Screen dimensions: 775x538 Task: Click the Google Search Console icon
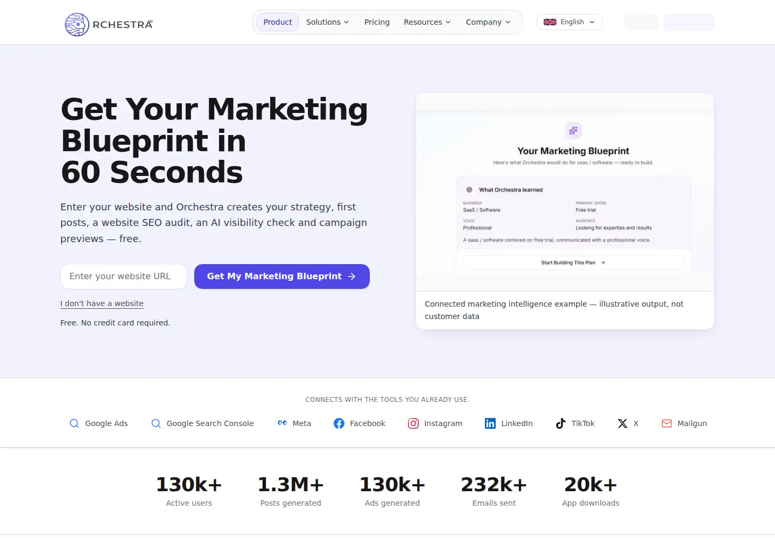tap(156, 423)
